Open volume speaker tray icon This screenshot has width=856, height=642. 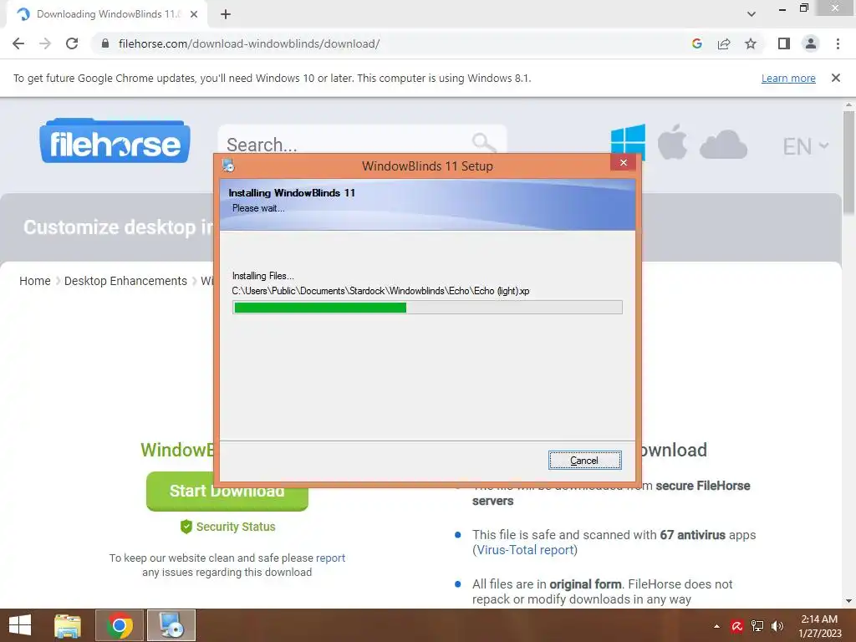(x=777, y=626)
